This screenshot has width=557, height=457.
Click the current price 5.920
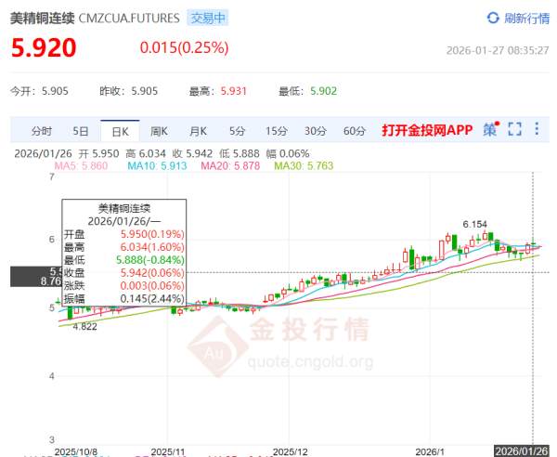click(x=44, y=48)
